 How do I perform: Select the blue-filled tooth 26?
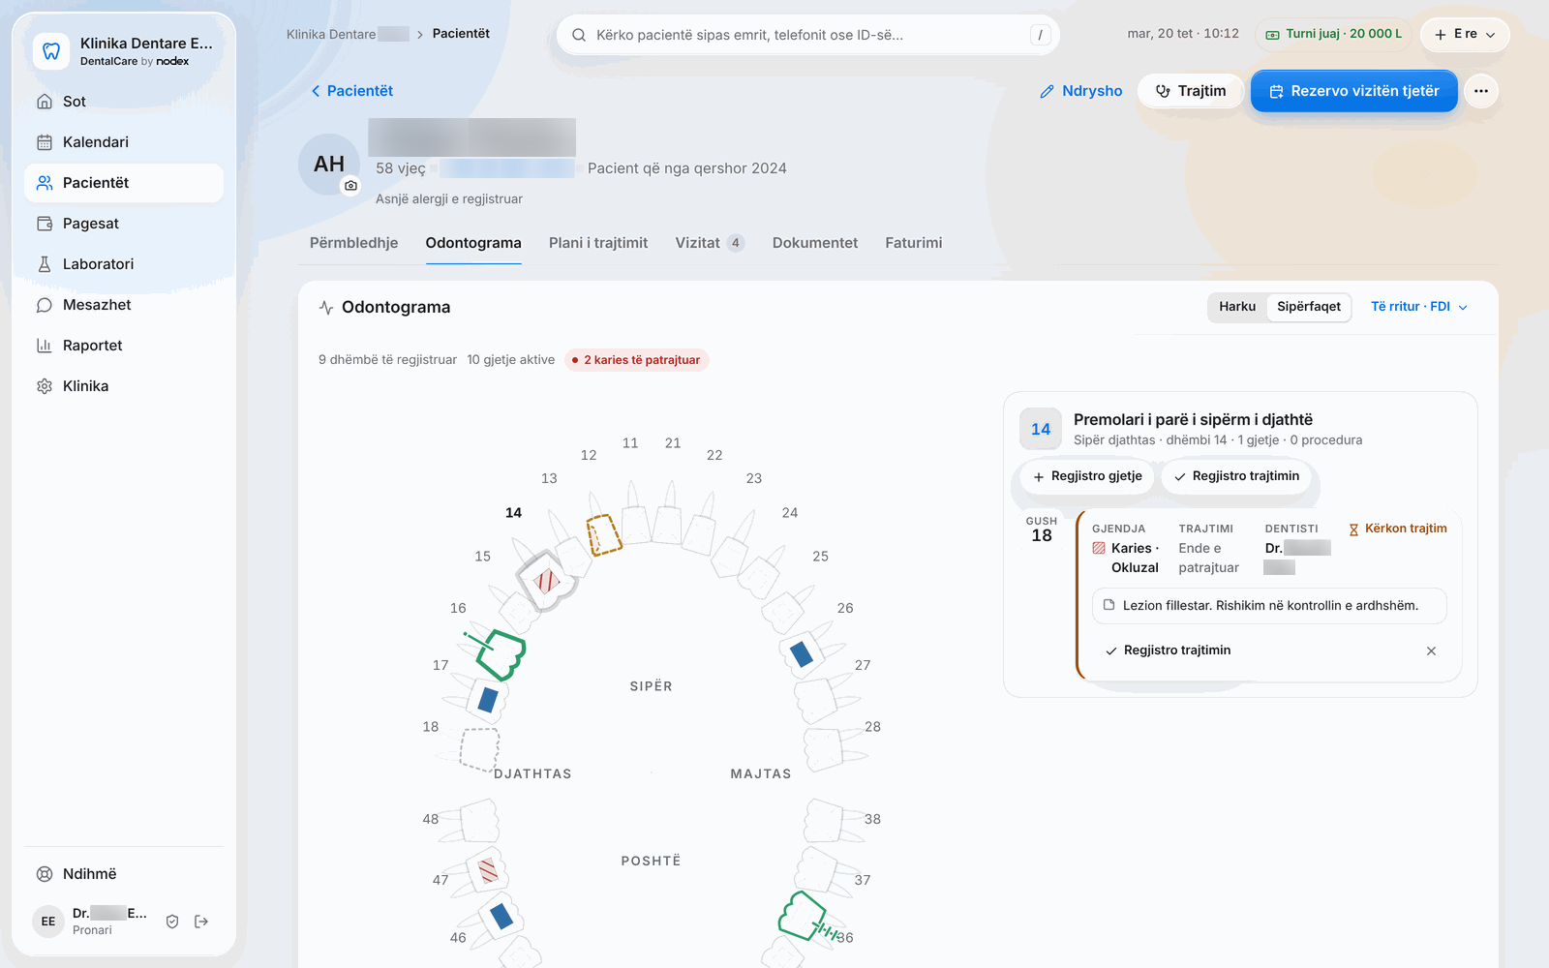[x=803, y=654]
